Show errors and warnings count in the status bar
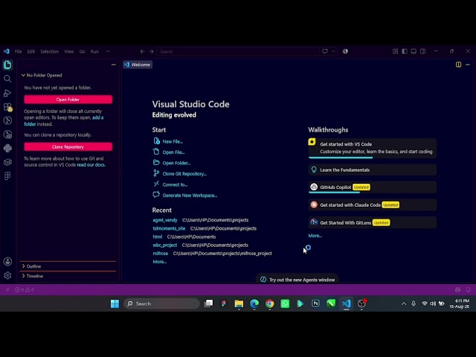This screenshot has width=476, height=357. pos(25,289)
